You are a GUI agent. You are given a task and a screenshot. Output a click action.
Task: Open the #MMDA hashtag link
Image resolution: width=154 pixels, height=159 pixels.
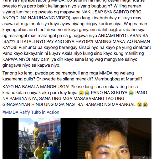pos(10,113)
